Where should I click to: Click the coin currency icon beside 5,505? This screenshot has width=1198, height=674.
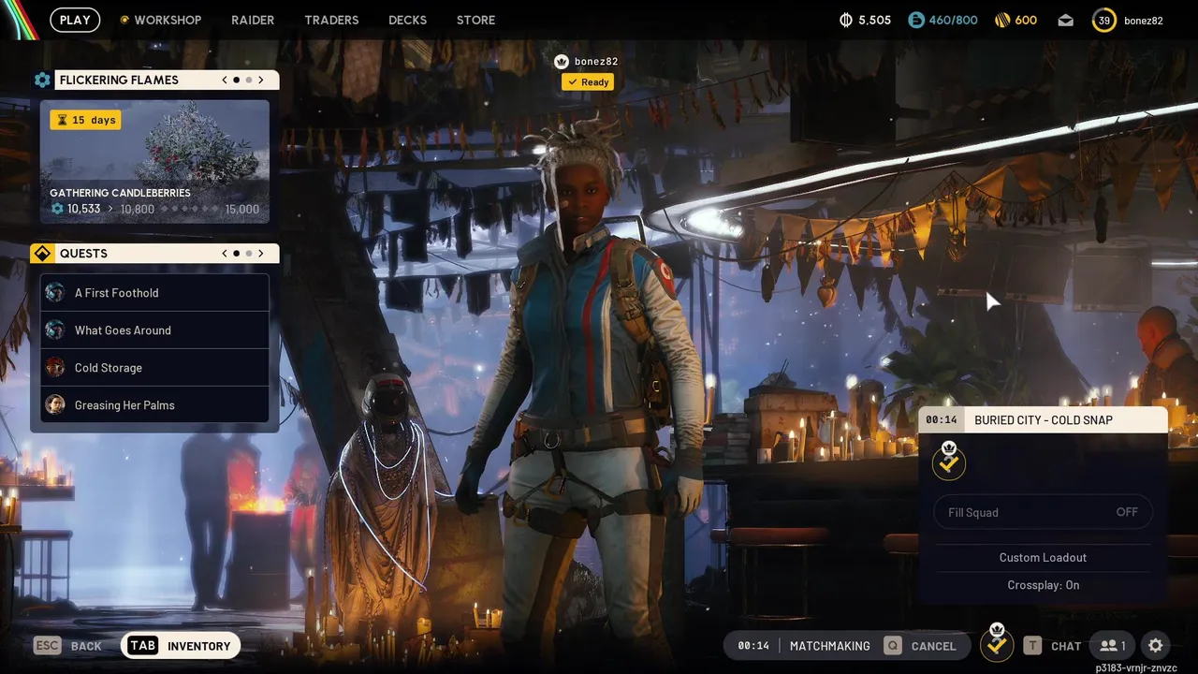[846, 20]
